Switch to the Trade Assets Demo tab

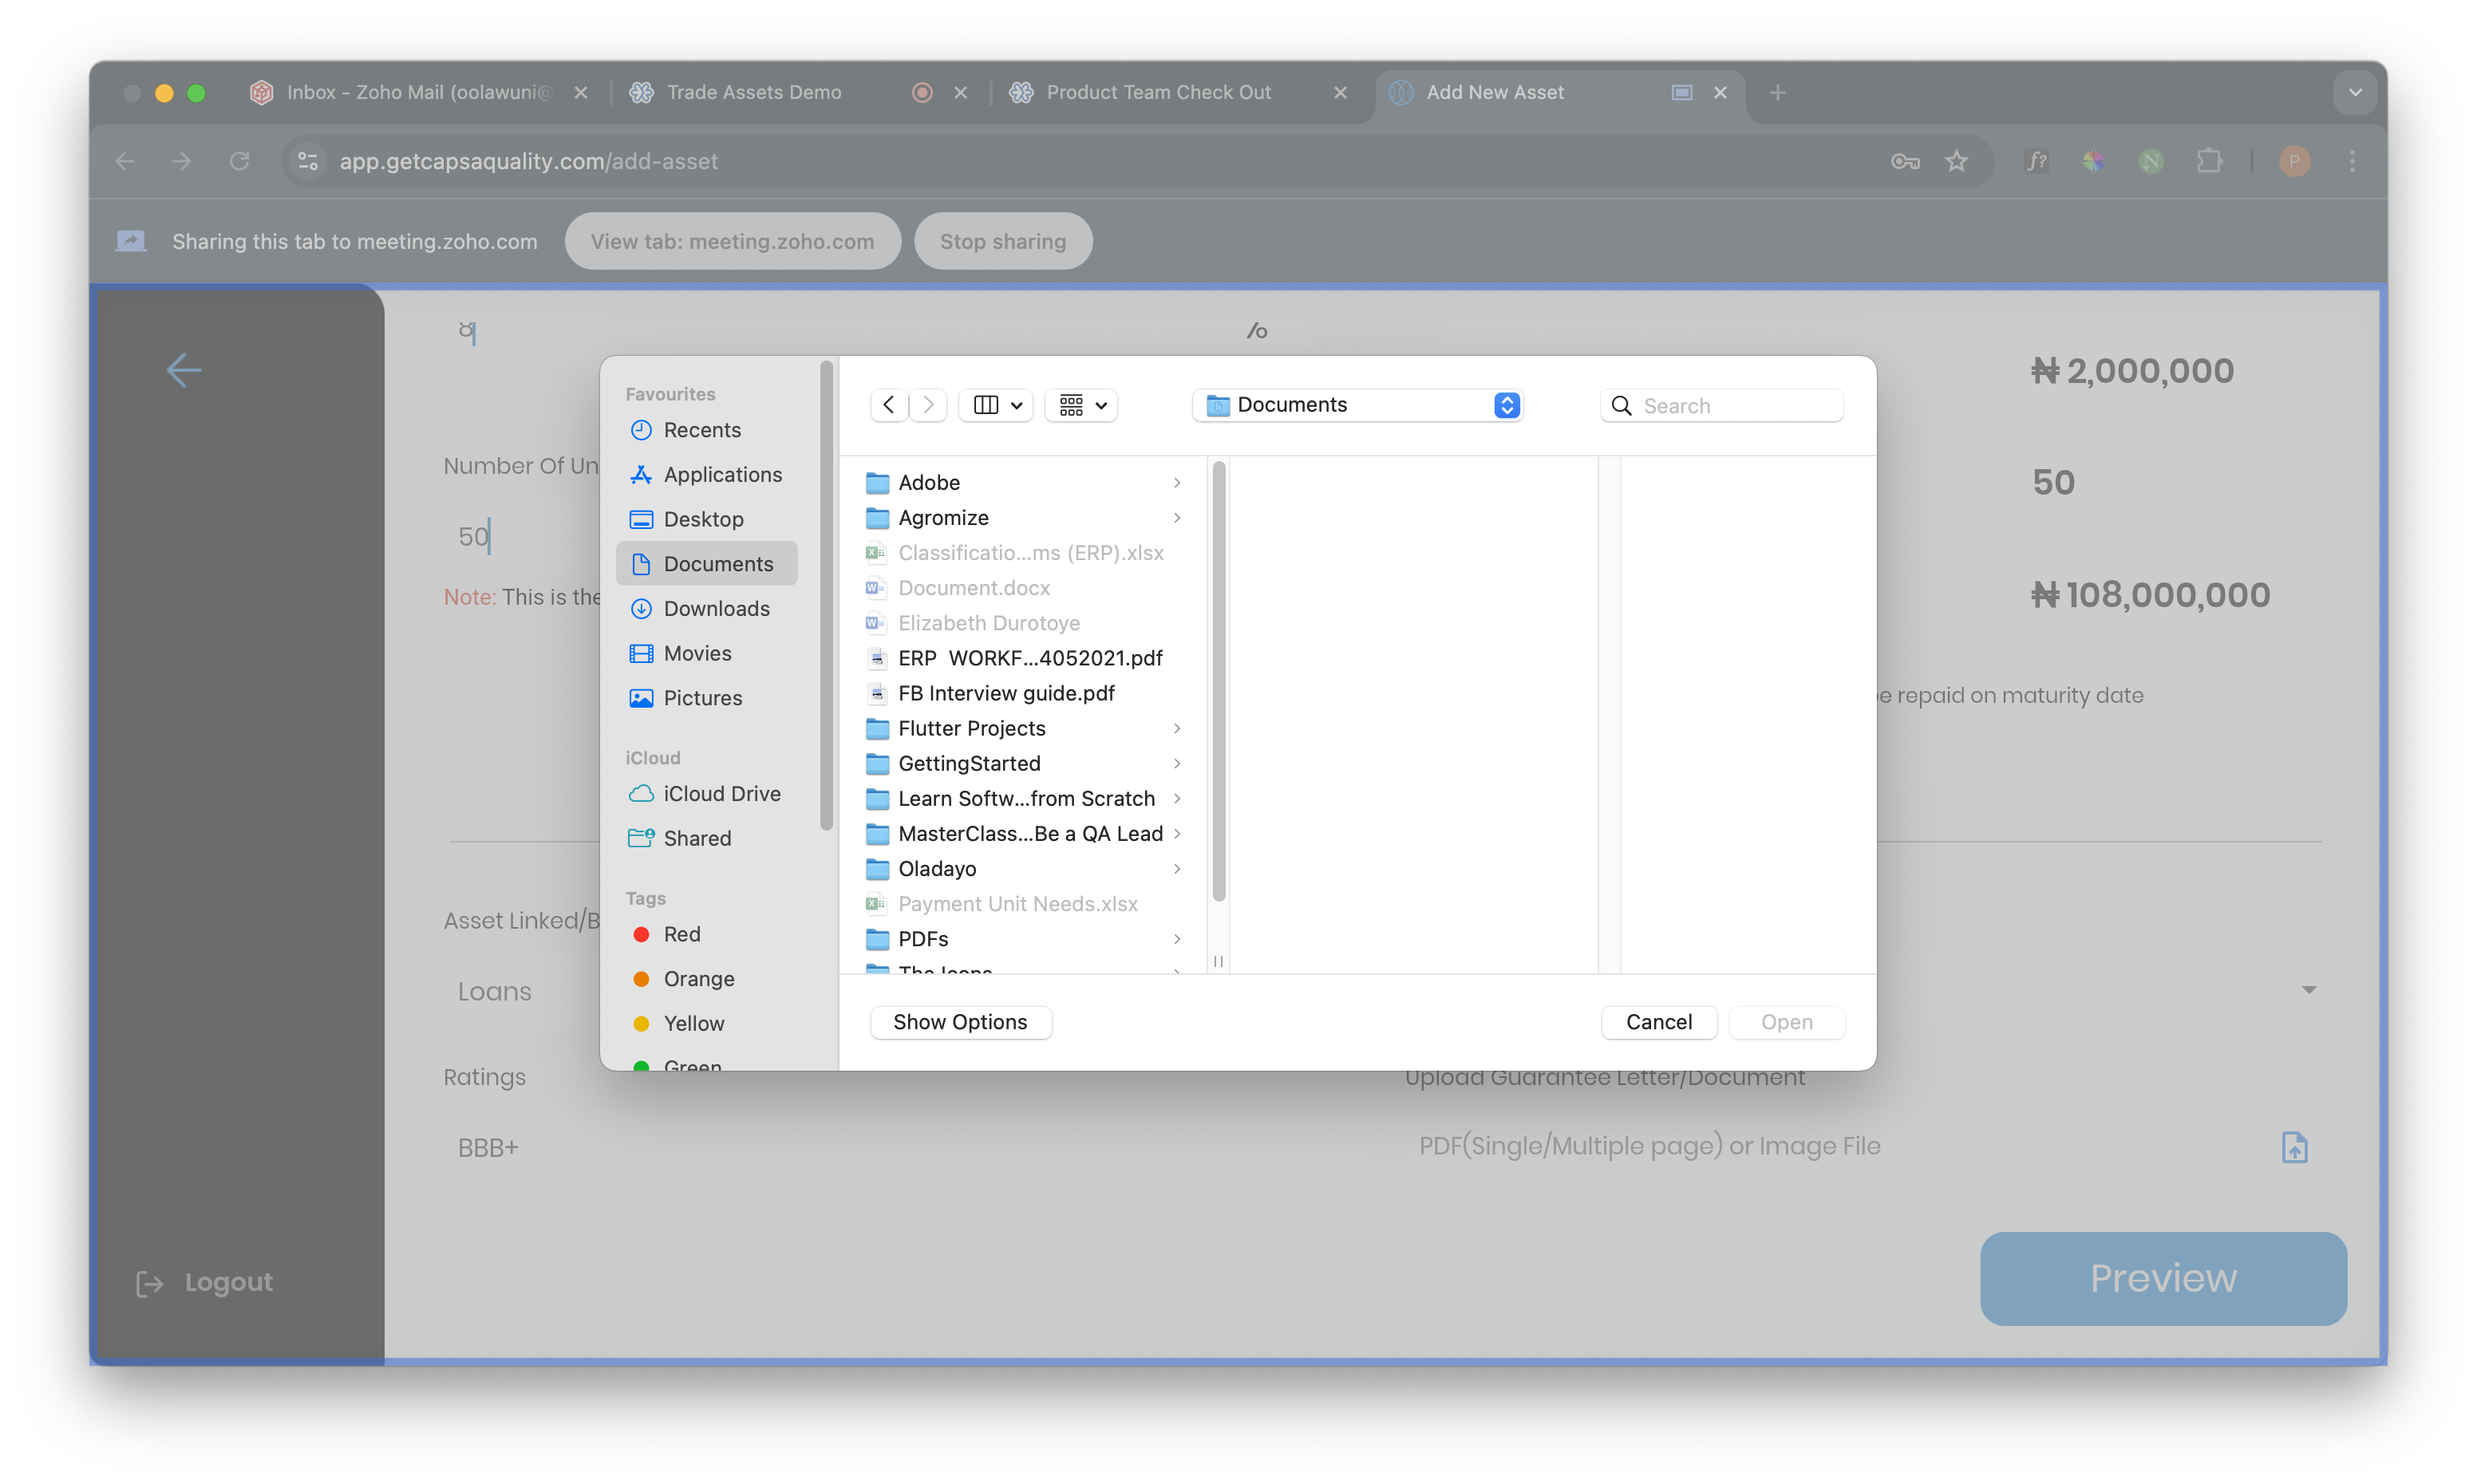click(x=754, y=92)
